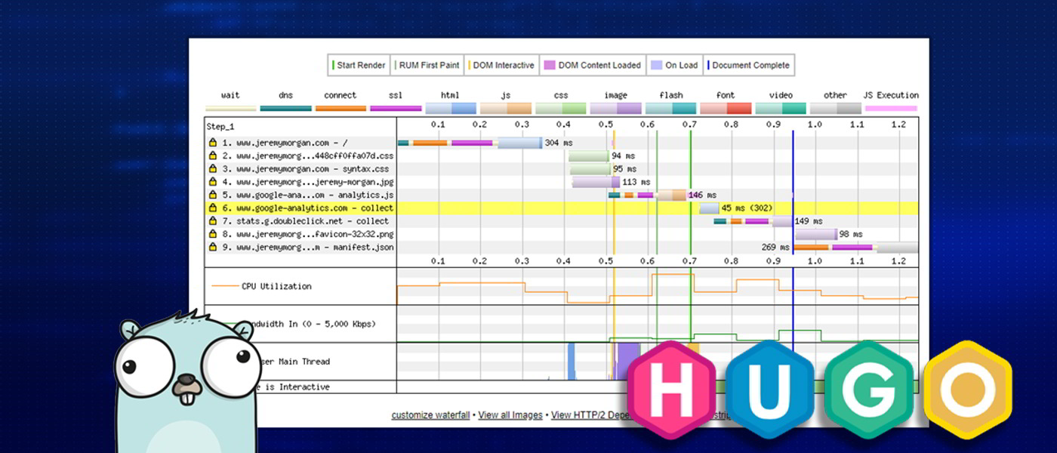Viewport: 1057px width, 453px height.
Task: Click the image color swatch
Action: (616, 109)
